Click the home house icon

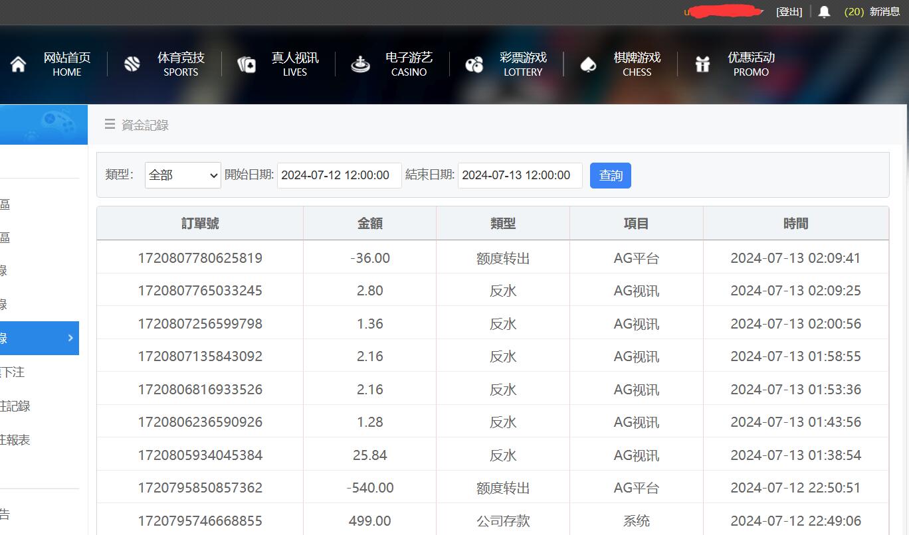click(19, 64)
